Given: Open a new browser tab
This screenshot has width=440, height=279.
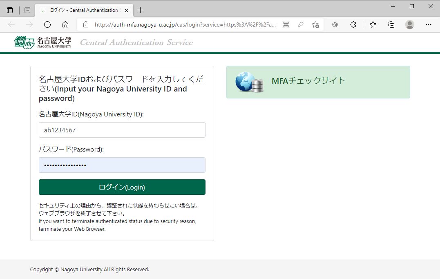Looking at the screenshot, I should (141, 9).
